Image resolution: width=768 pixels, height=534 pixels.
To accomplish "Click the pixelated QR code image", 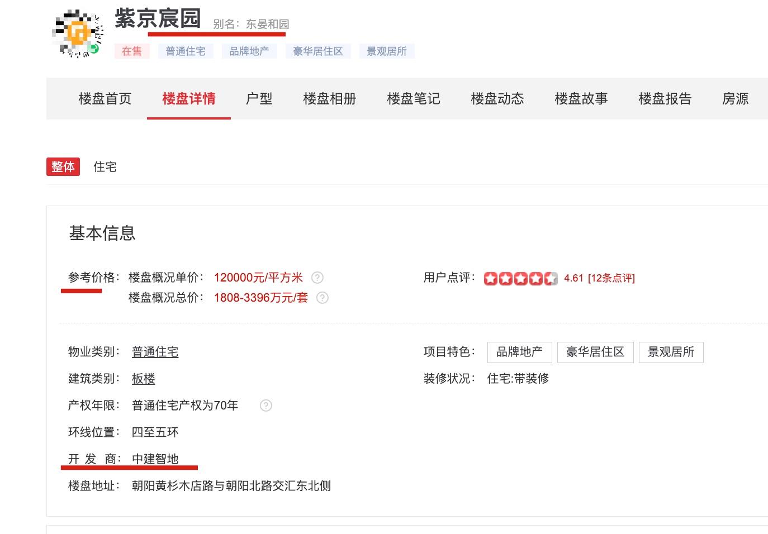I will click(x=78, y=34).
